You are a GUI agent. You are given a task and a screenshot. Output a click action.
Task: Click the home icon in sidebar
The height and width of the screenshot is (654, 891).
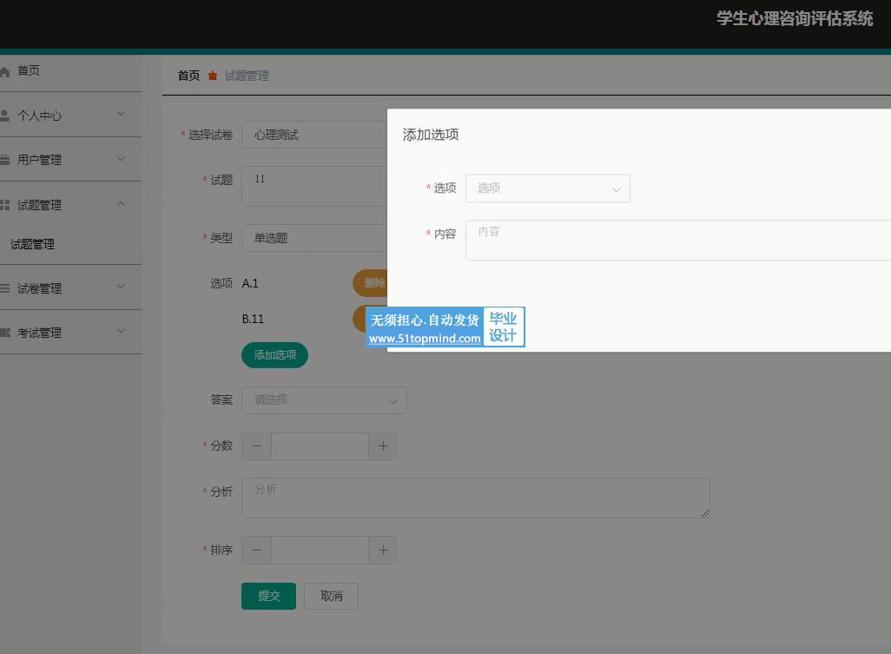click(4, 71)
